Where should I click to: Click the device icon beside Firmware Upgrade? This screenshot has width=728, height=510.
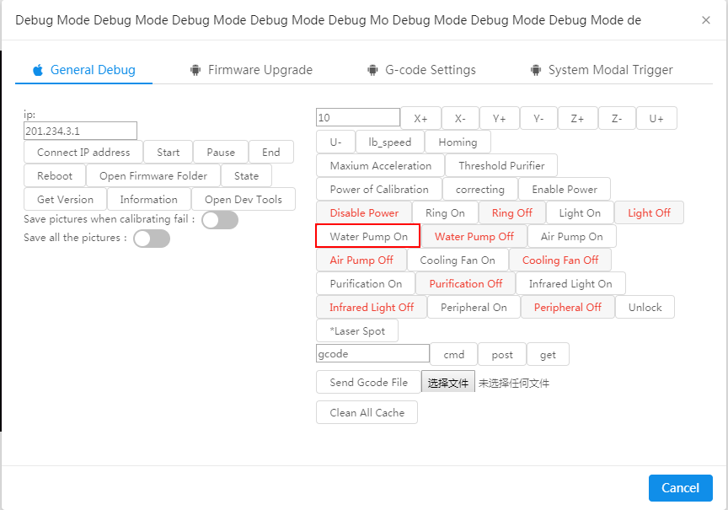[195, 70]
